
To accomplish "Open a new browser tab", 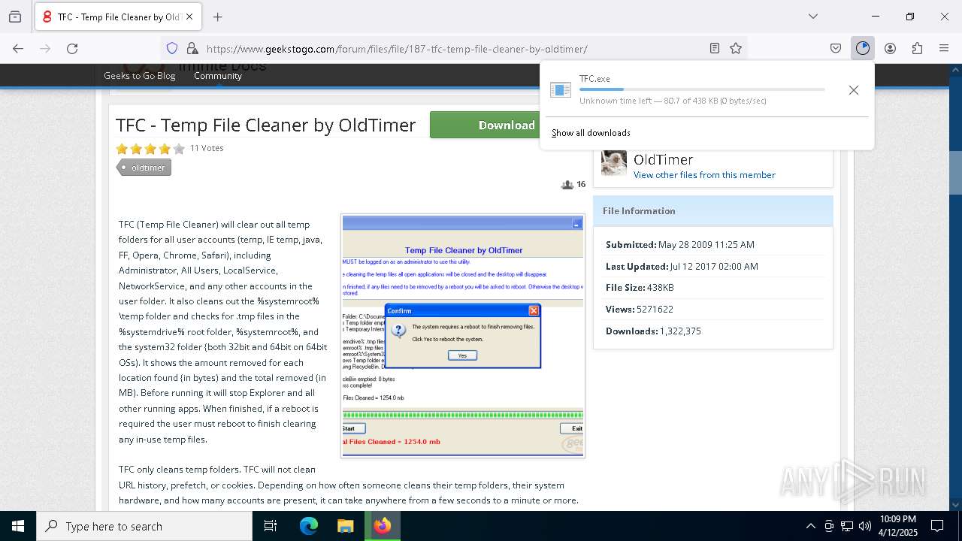I will (x=218, y=17).
